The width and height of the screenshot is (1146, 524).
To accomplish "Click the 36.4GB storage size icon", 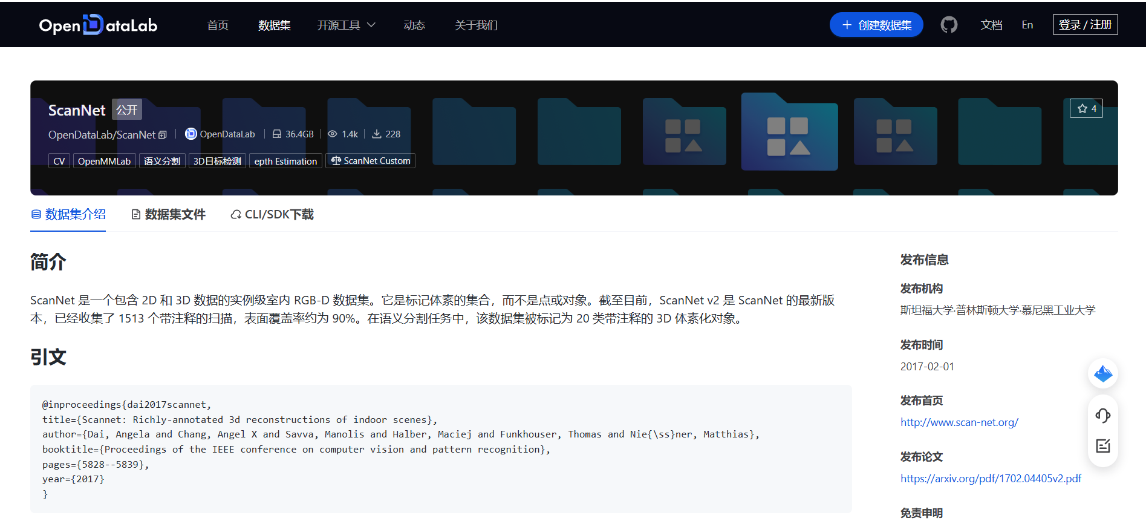I will click(276, 134).
